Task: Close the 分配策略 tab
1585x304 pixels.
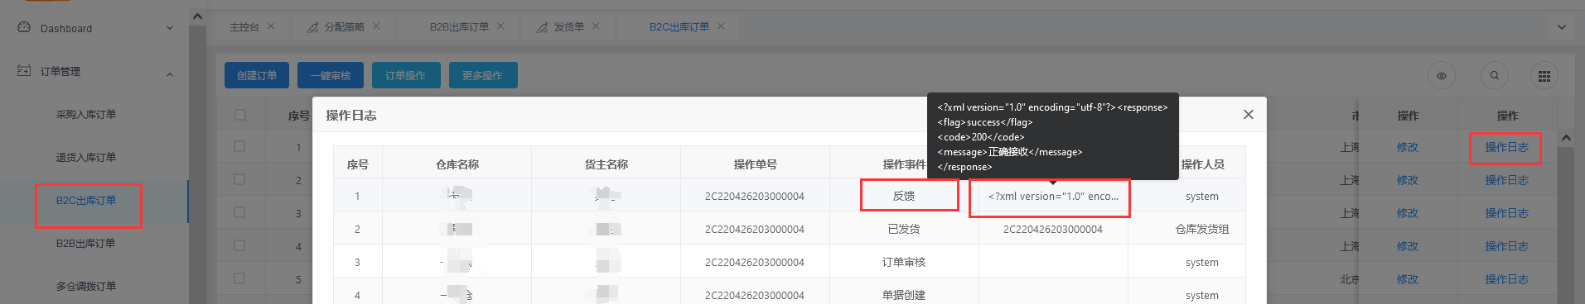Action: click(376, 26)
